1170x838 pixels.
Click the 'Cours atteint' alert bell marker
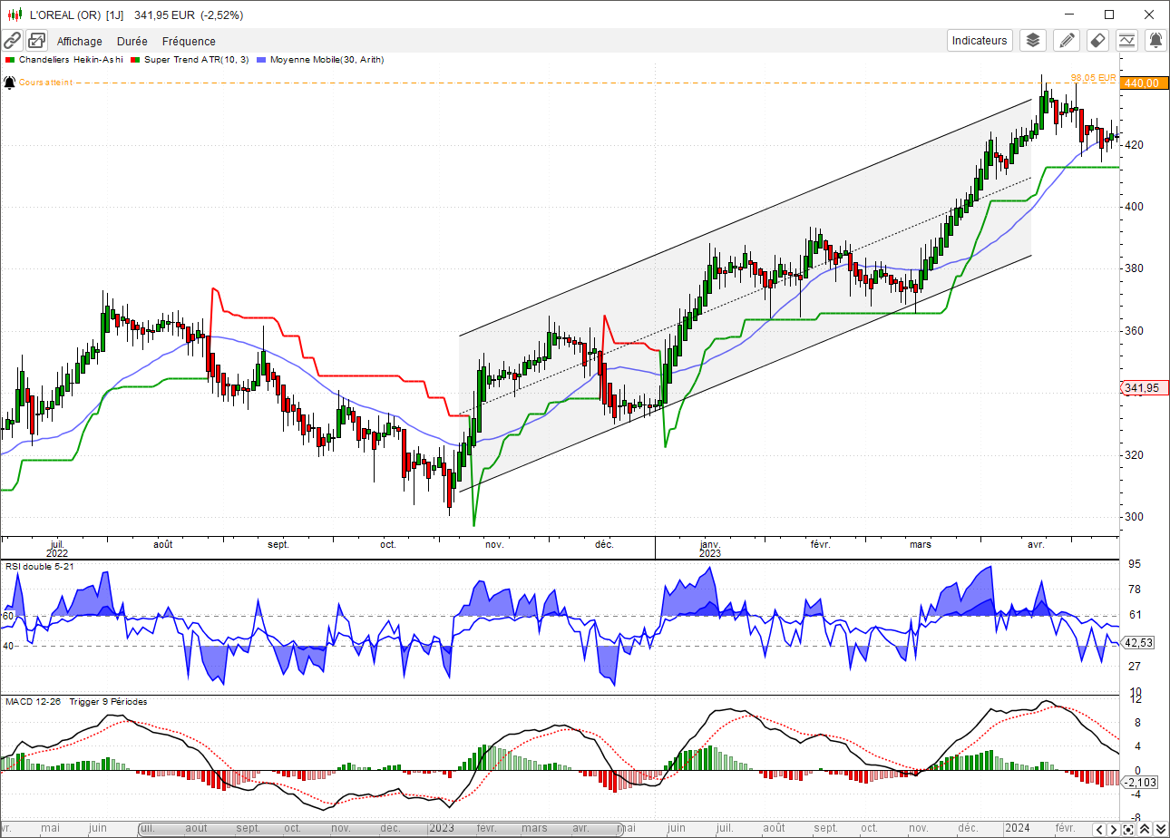tap(9, 83)
